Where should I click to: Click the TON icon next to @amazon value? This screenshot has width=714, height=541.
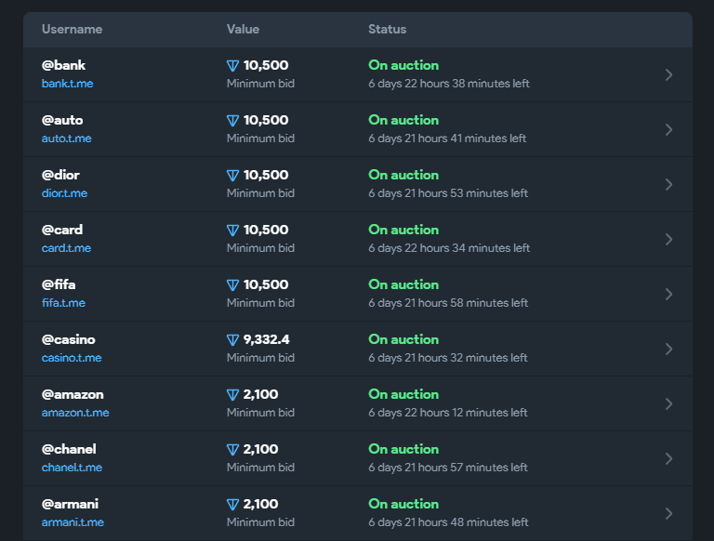coord(232,395)
